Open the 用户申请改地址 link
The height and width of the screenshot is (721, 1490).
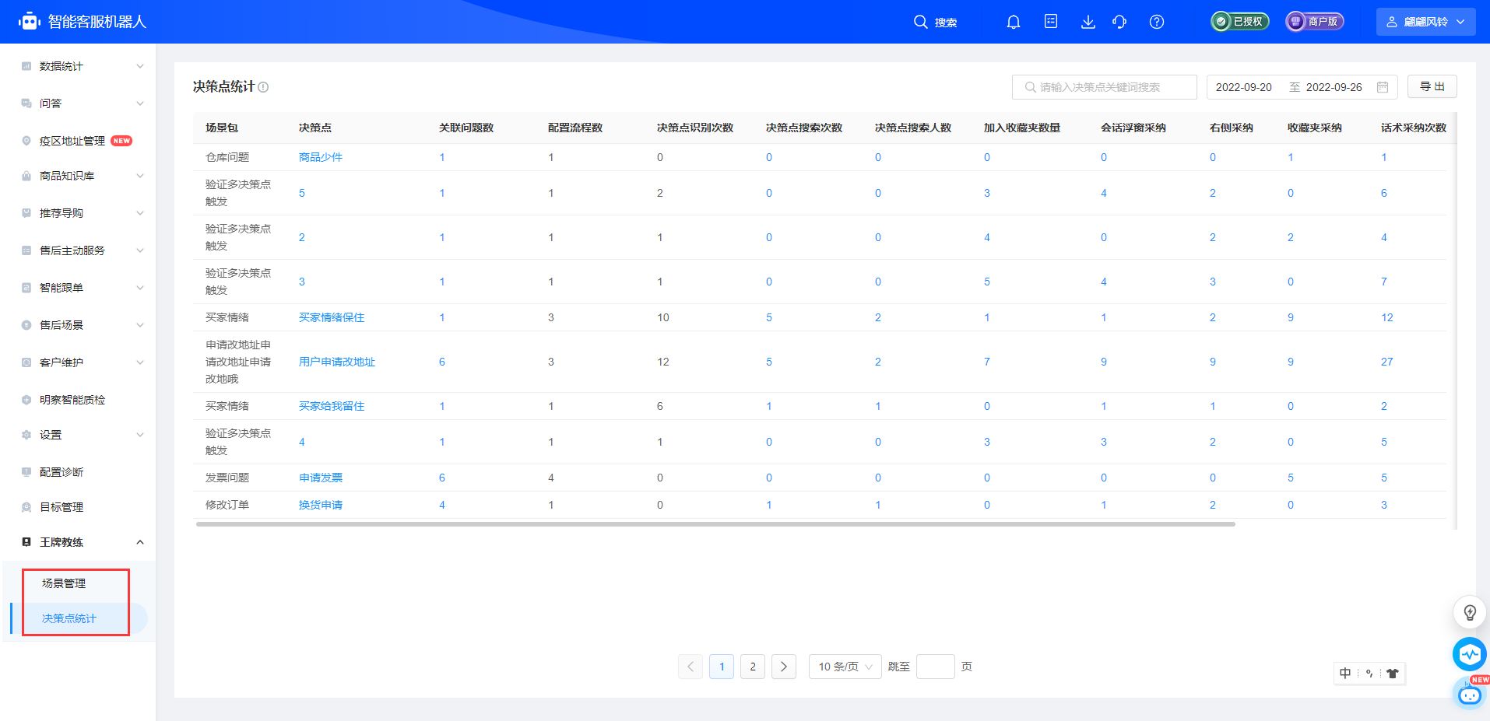[337, 362]
